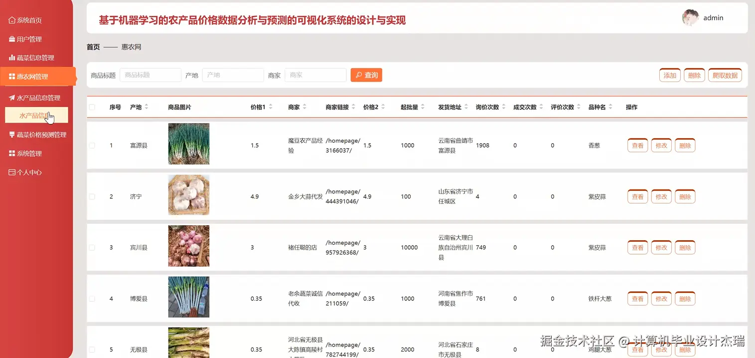Click the bar-chart icon beside 蔬菜信息管理
Image resolution: width=755 pixels, height=358 pixels.
[11, 57]
